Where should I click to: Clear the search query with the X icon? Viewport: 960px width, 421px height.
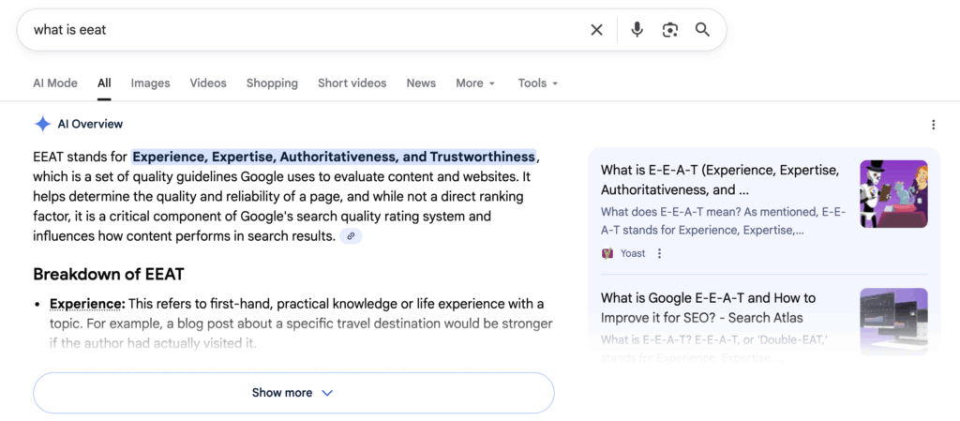(596, 29)
